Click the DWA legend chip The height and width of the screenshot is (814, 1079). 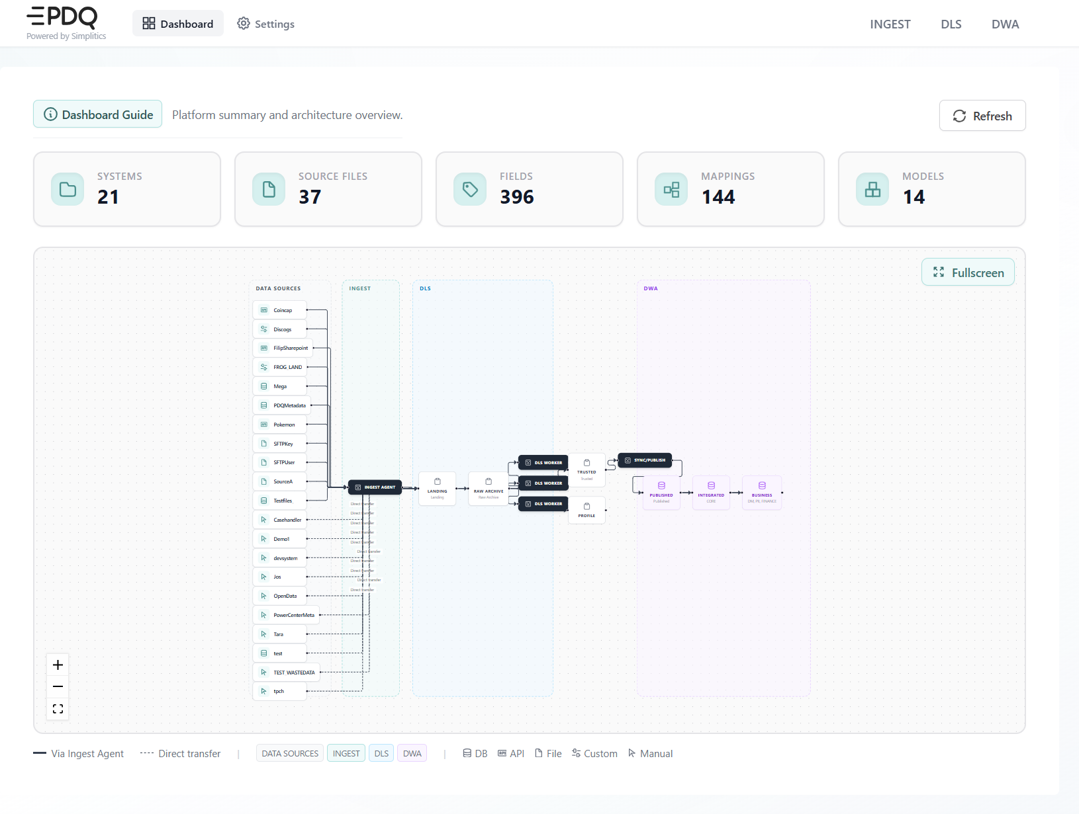coord(412,753)
